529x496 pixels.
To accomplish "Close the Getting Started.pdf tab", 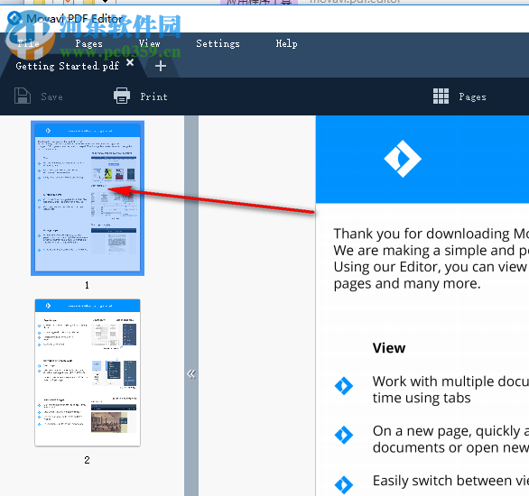I will [130, 62].
